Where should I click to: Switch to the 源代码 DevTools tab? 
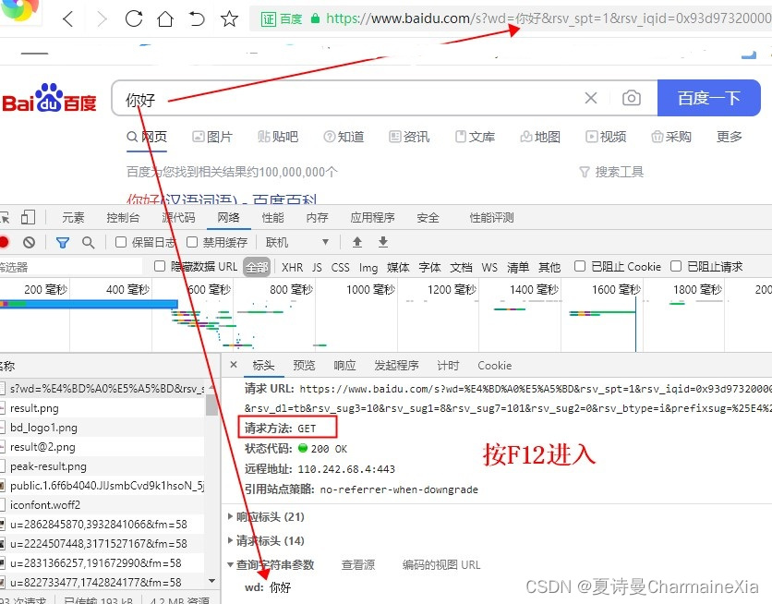coord(178,218)
